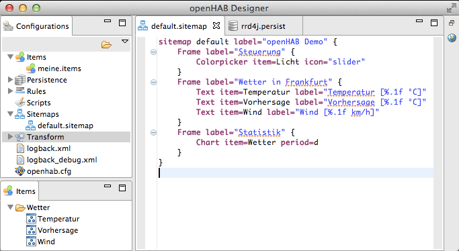This screenshot has height=251, width=459.
Task: Minimize the Configurations panel
Action: [108, 21]
